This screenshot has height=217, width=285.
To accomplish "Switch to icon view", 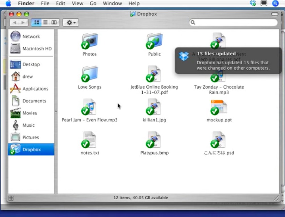I will point(36,22).
